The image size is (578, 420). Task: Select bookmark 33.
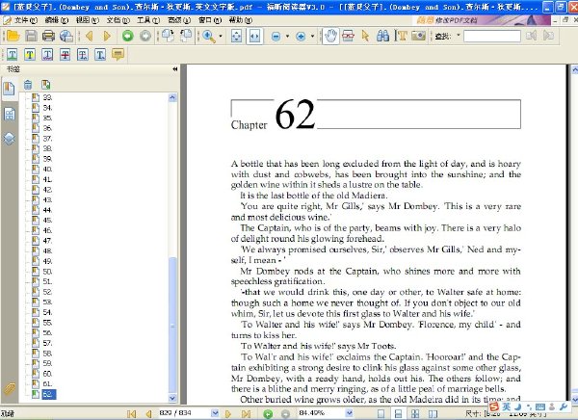[x=47, y=97]
